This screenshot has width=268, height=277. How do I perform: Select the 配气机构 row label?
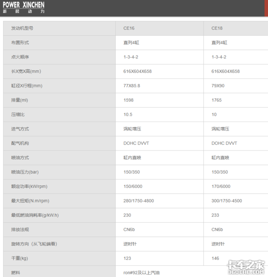click(20, 143)
